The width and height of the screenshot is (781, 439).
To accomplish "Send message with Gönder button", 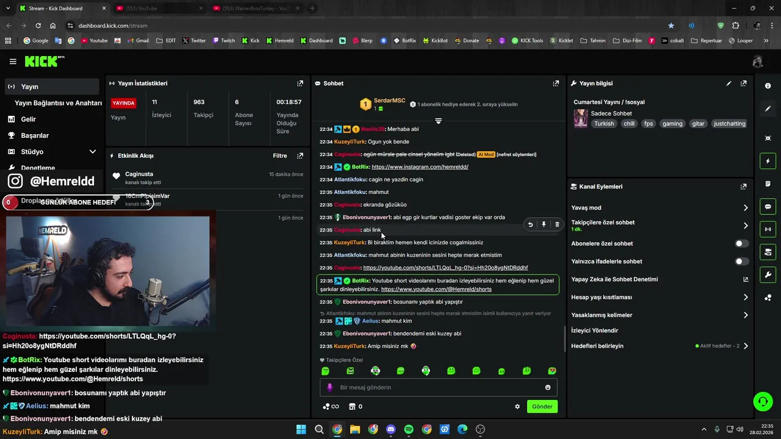I will click(x=542, y=407).
